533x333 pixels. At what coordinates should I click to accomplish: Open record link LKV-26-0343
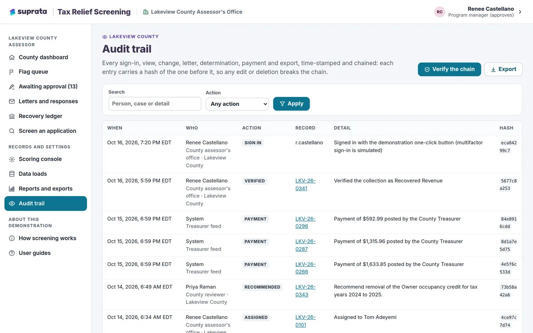[306, 291]
